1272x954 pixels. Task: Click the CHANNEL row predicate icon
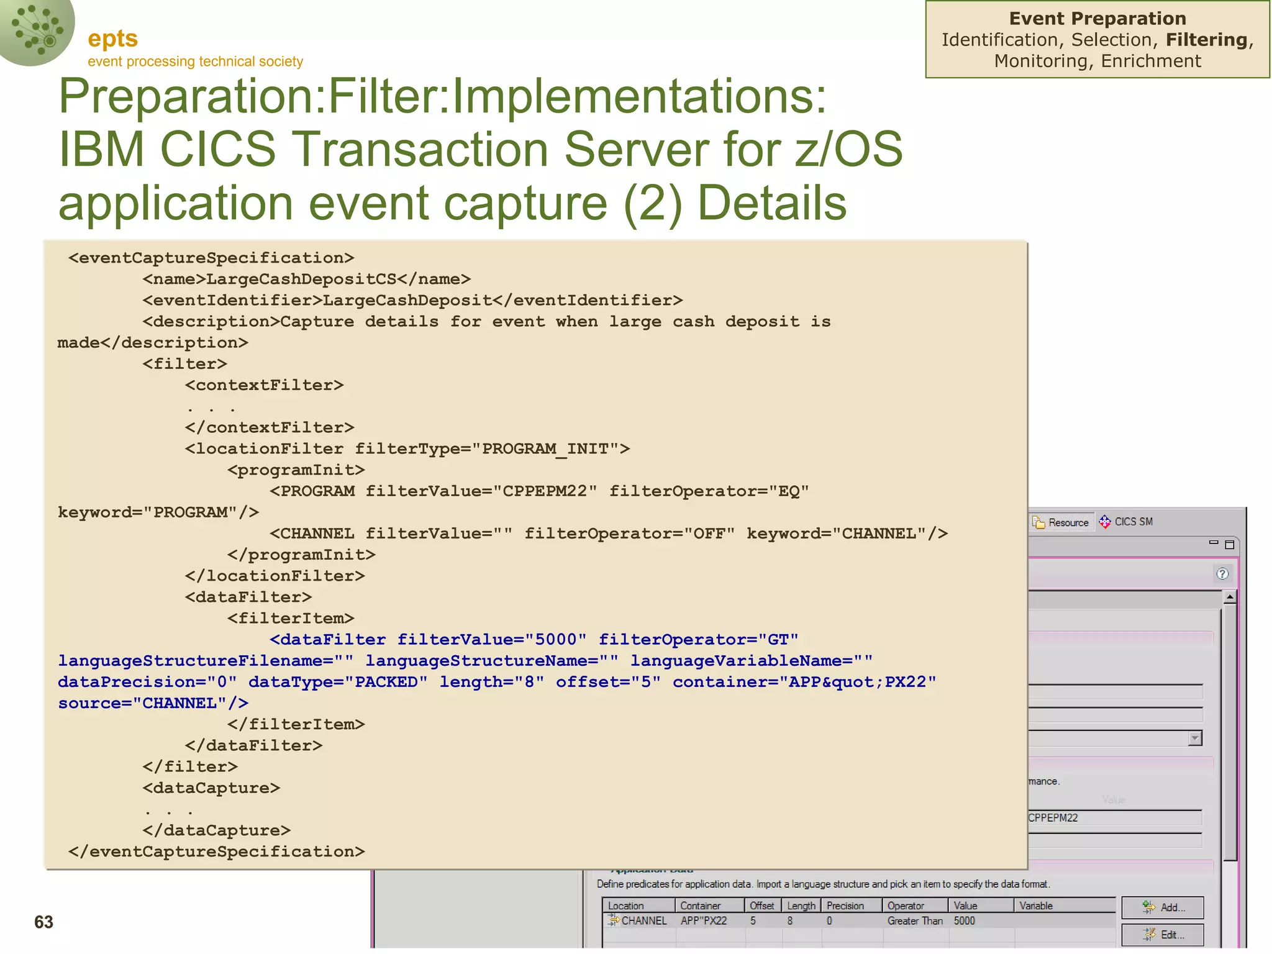tap(613, 920)
